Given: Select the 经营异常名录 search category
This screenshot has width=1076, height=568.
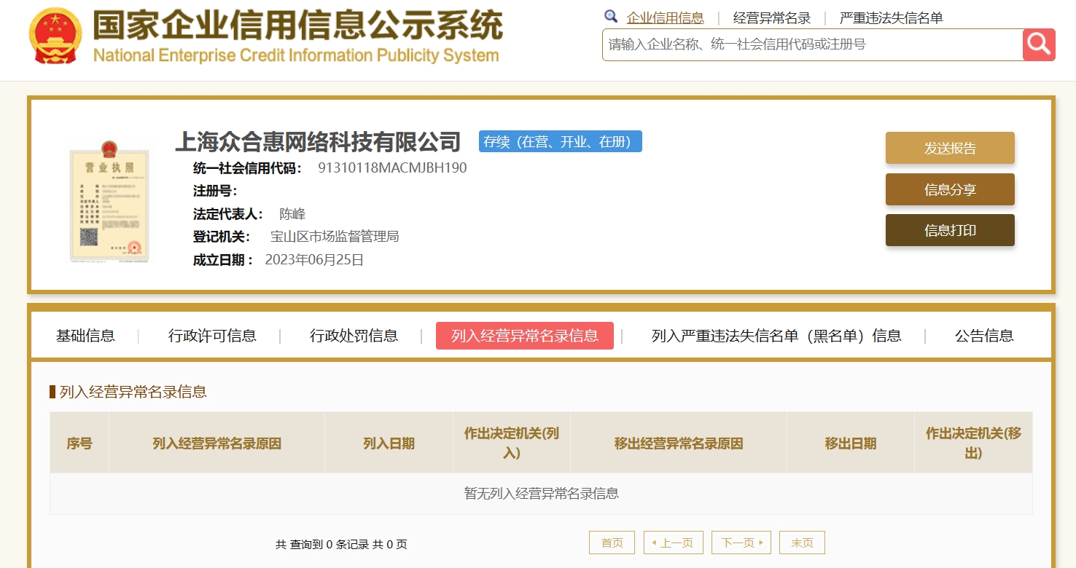Looking at the screenshot, I should [x=772, y=18].
